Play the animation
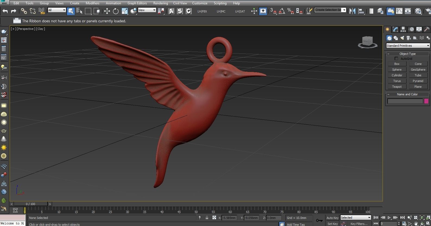The width and height of the screenshot is (431, 226). 389,218
